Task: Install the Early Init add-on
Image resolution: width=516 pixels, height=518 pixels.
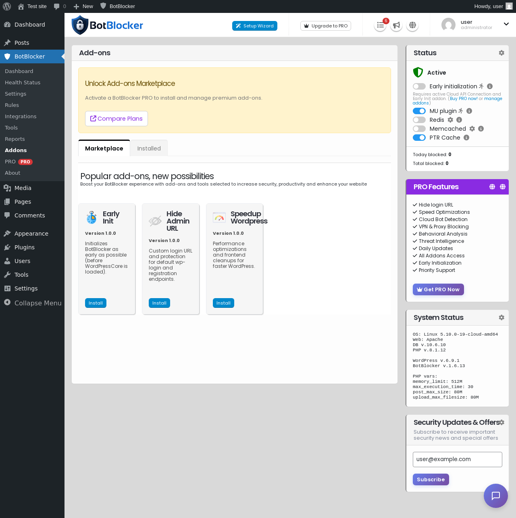Action: [96, 303]
